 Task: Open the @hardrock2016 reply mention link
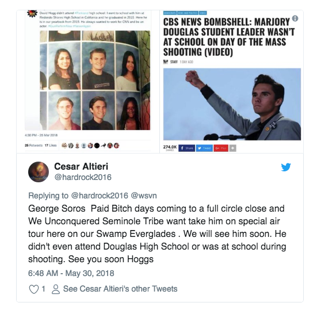pos(100,196)
